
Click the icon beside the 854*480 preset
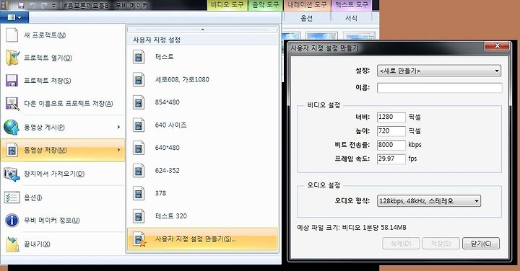point(139,102)
